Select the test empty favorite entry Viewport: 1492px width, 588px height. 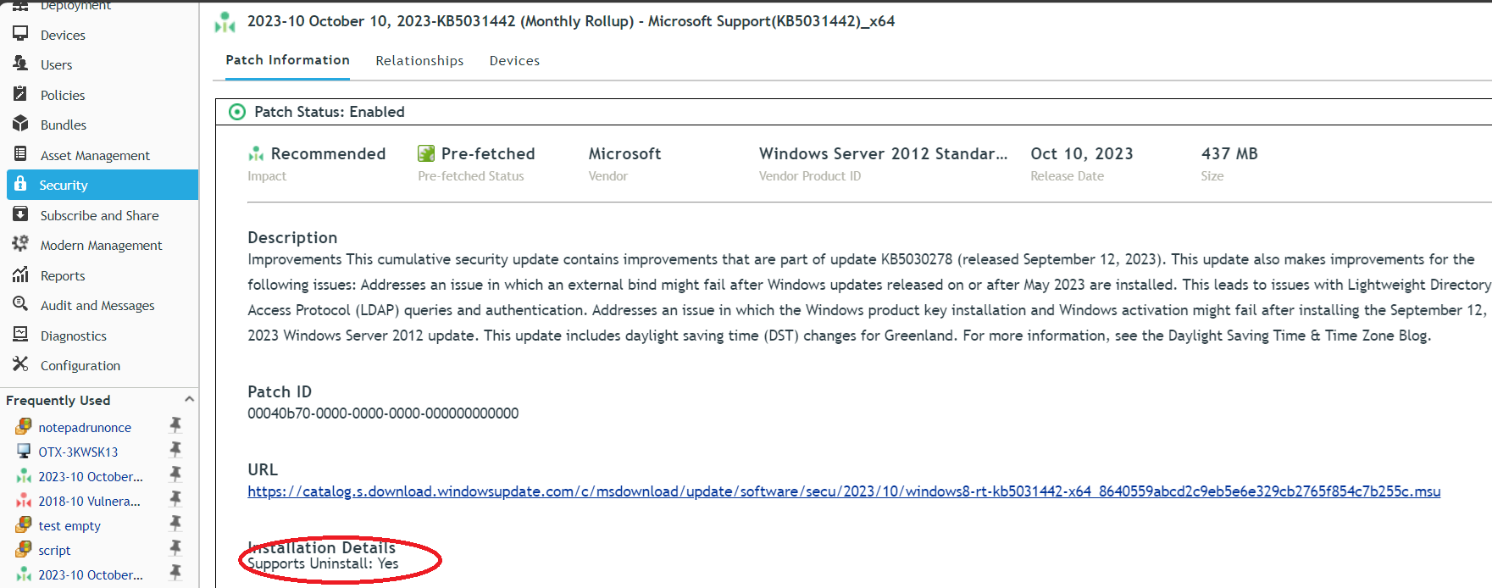70,525
